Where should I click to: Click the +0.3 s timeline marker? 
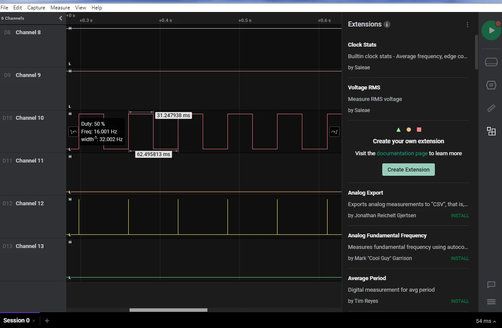tap(86, 20)
